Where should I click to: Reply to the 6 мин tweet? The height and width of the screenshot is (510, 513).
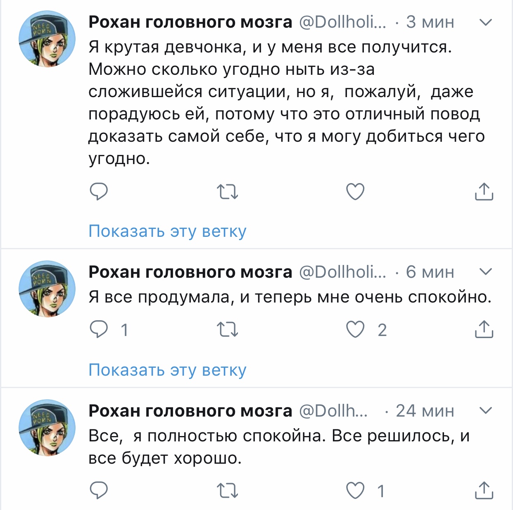pos(99,330)
